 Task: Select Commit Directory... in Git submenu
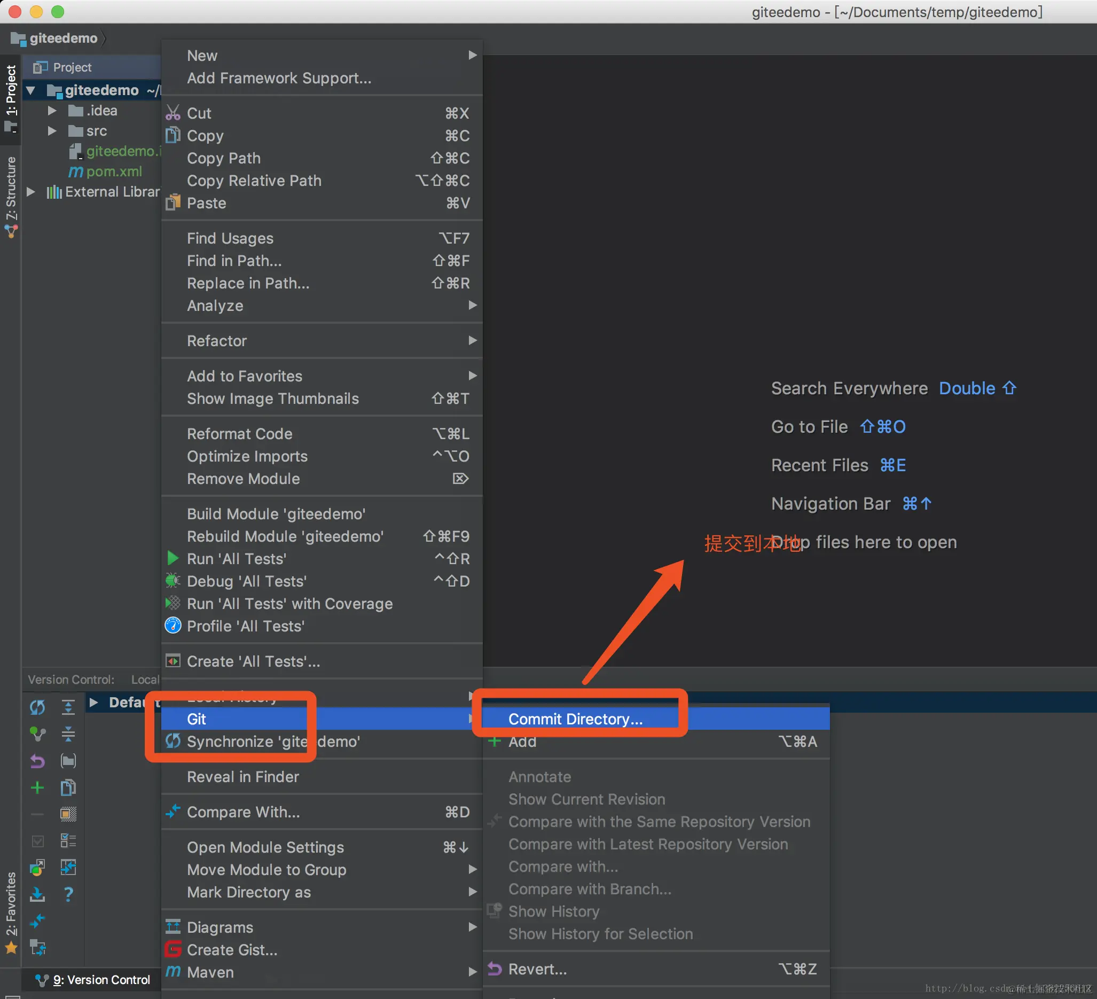pos(575,719)
